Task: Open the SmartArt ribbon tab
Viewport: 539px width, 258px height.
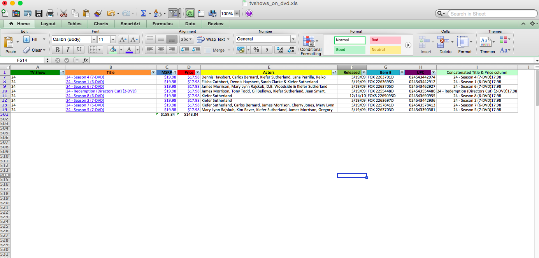Action: (x=130, y=24)
